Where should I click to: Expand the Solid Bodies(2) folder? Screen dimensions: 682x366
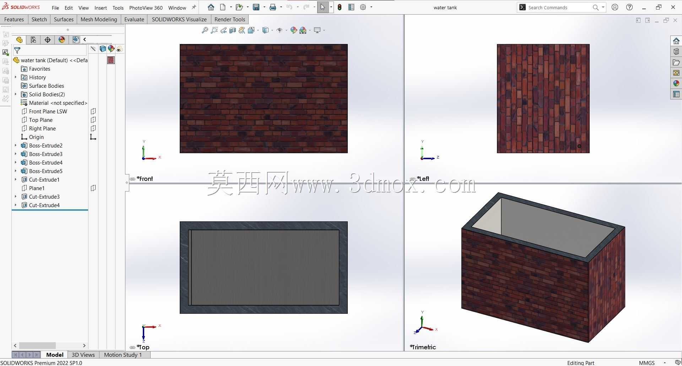pos(16,94)
